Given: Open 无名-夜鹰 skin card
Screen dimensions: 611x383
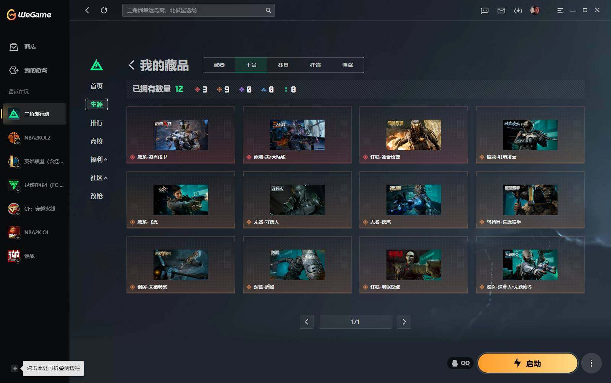Looking at the screenshot, I should pos(414,200).
